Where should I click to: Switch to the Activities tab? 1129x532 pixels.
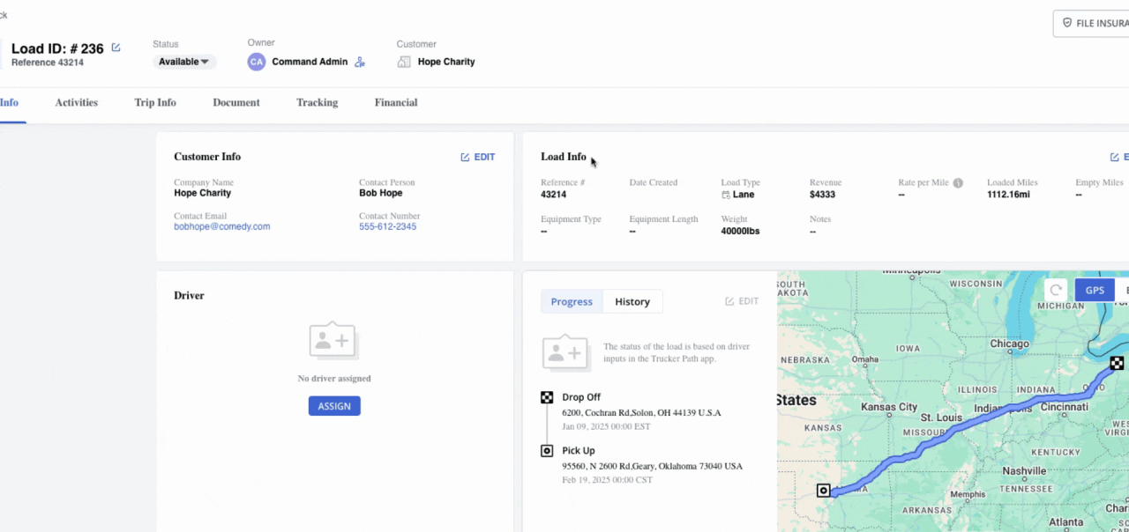(x=76, y=102)
